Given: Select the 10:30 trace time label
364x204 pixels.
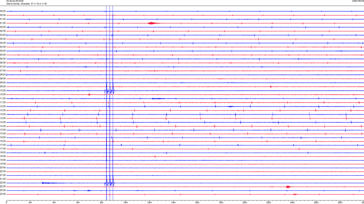Looking at the screenshot, I should tap(3, 94).
